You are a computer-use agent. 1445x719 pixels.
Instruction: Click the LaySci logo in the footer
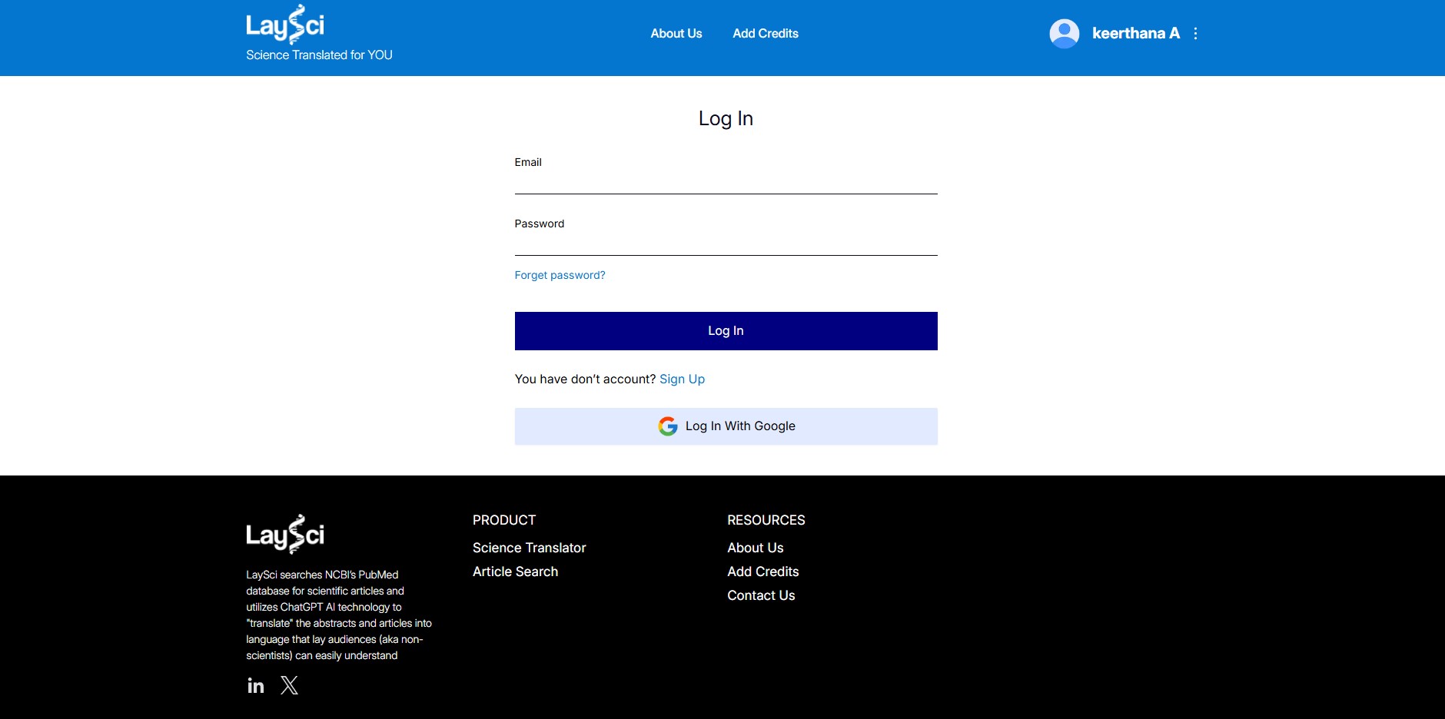click(285, 534)
